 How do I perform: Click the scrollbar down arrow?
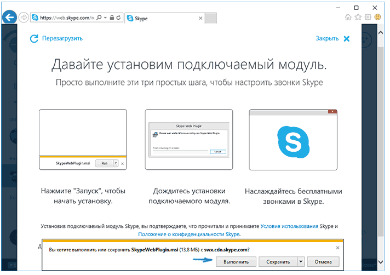381,262
